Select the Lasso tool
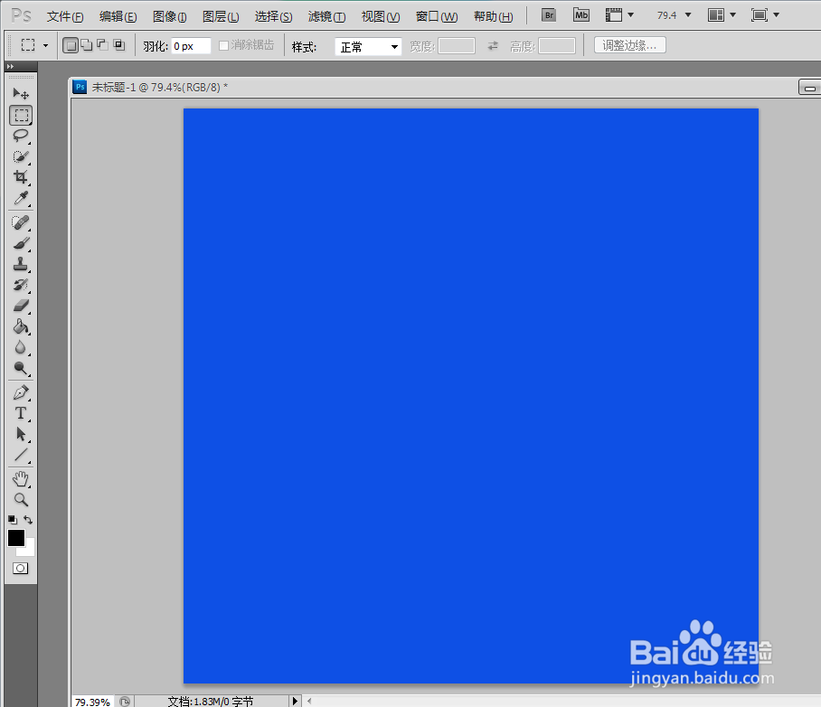821x707 pixels. coord(21,136)
